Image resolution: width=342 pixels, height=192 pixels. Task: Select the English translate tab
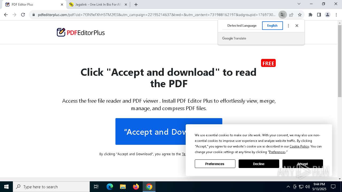pos(272,26)
